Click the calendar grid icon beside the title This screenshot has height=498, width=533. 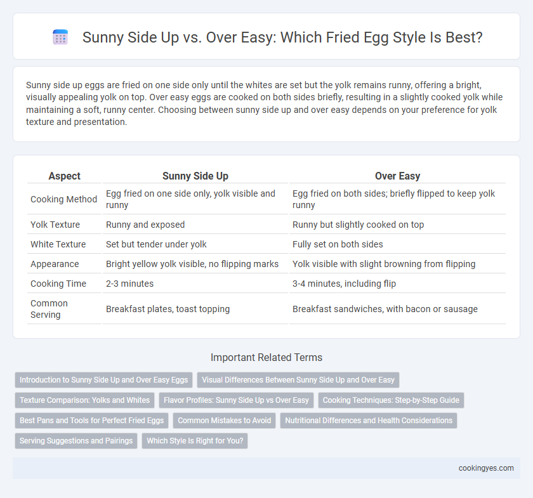(60, 37)
